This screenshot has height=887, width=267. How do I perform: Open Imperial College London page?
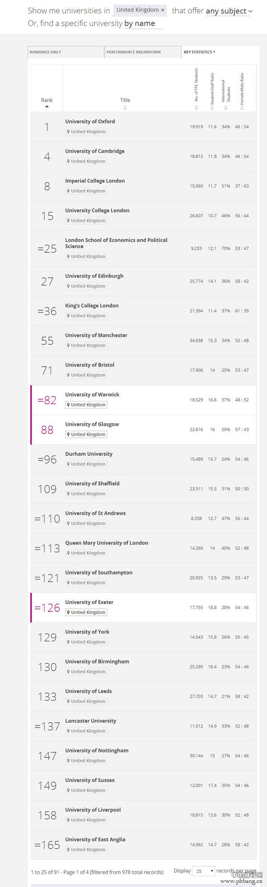95,181
